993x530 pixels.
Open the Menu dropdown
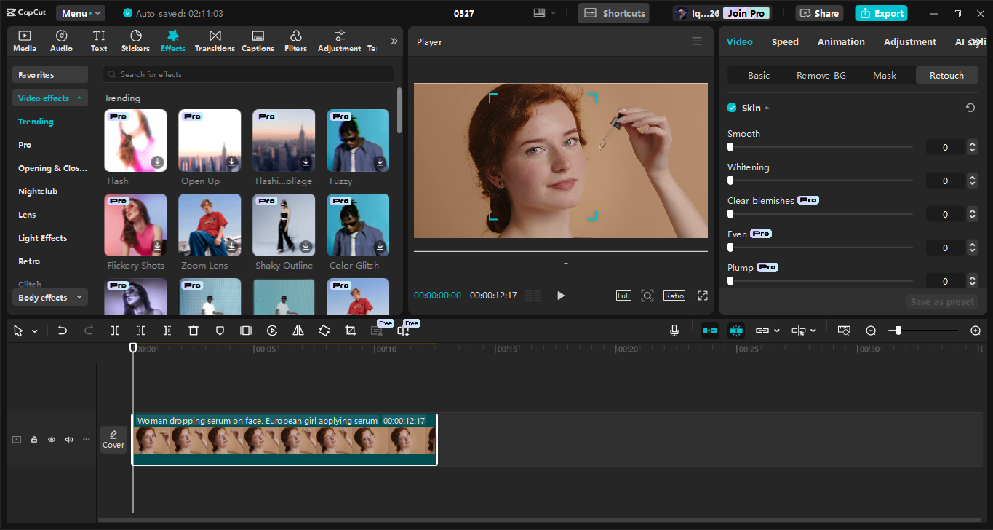click(x=80, y=13)
